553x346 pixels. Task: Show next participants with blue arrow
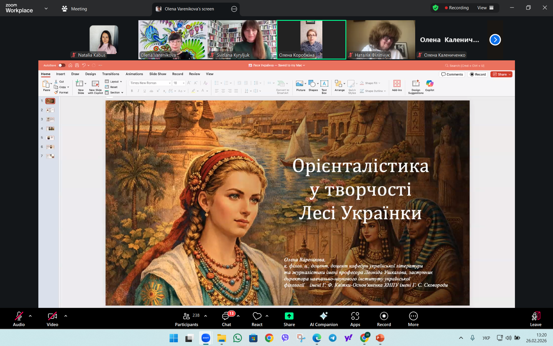495,40
